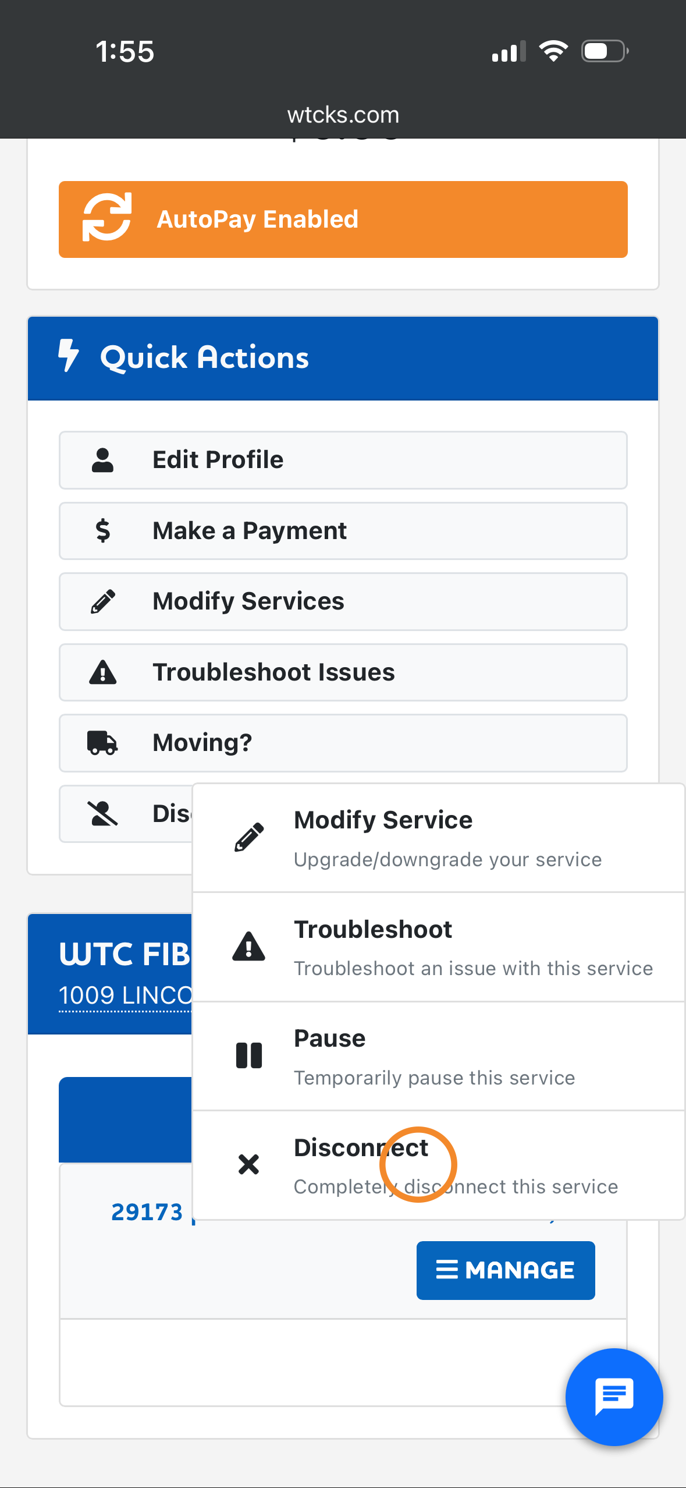
Task: Select Pause to temporarily pause service
Action: (x=438, y=1056)
